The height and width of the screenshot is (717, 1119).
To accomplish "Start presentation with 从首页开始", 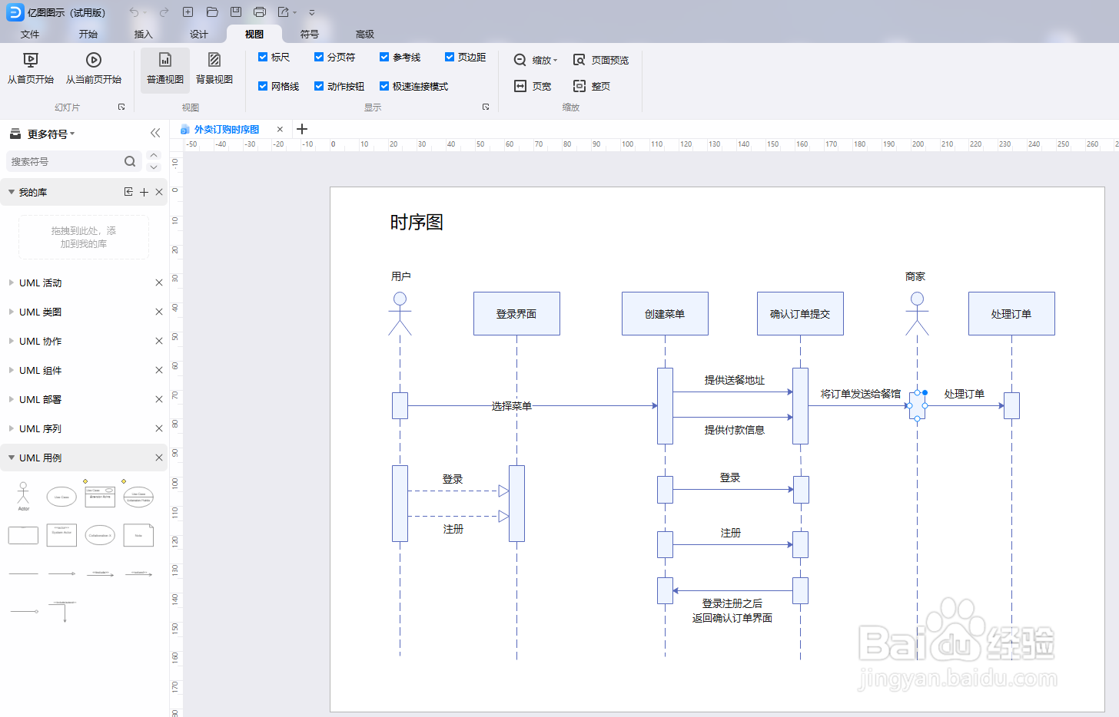I will coord(31,70).
